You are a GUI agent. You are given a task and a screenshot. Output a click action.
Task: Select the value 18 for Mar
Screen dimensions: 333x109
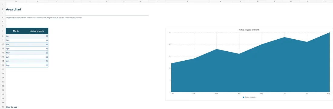coord(37,44)
